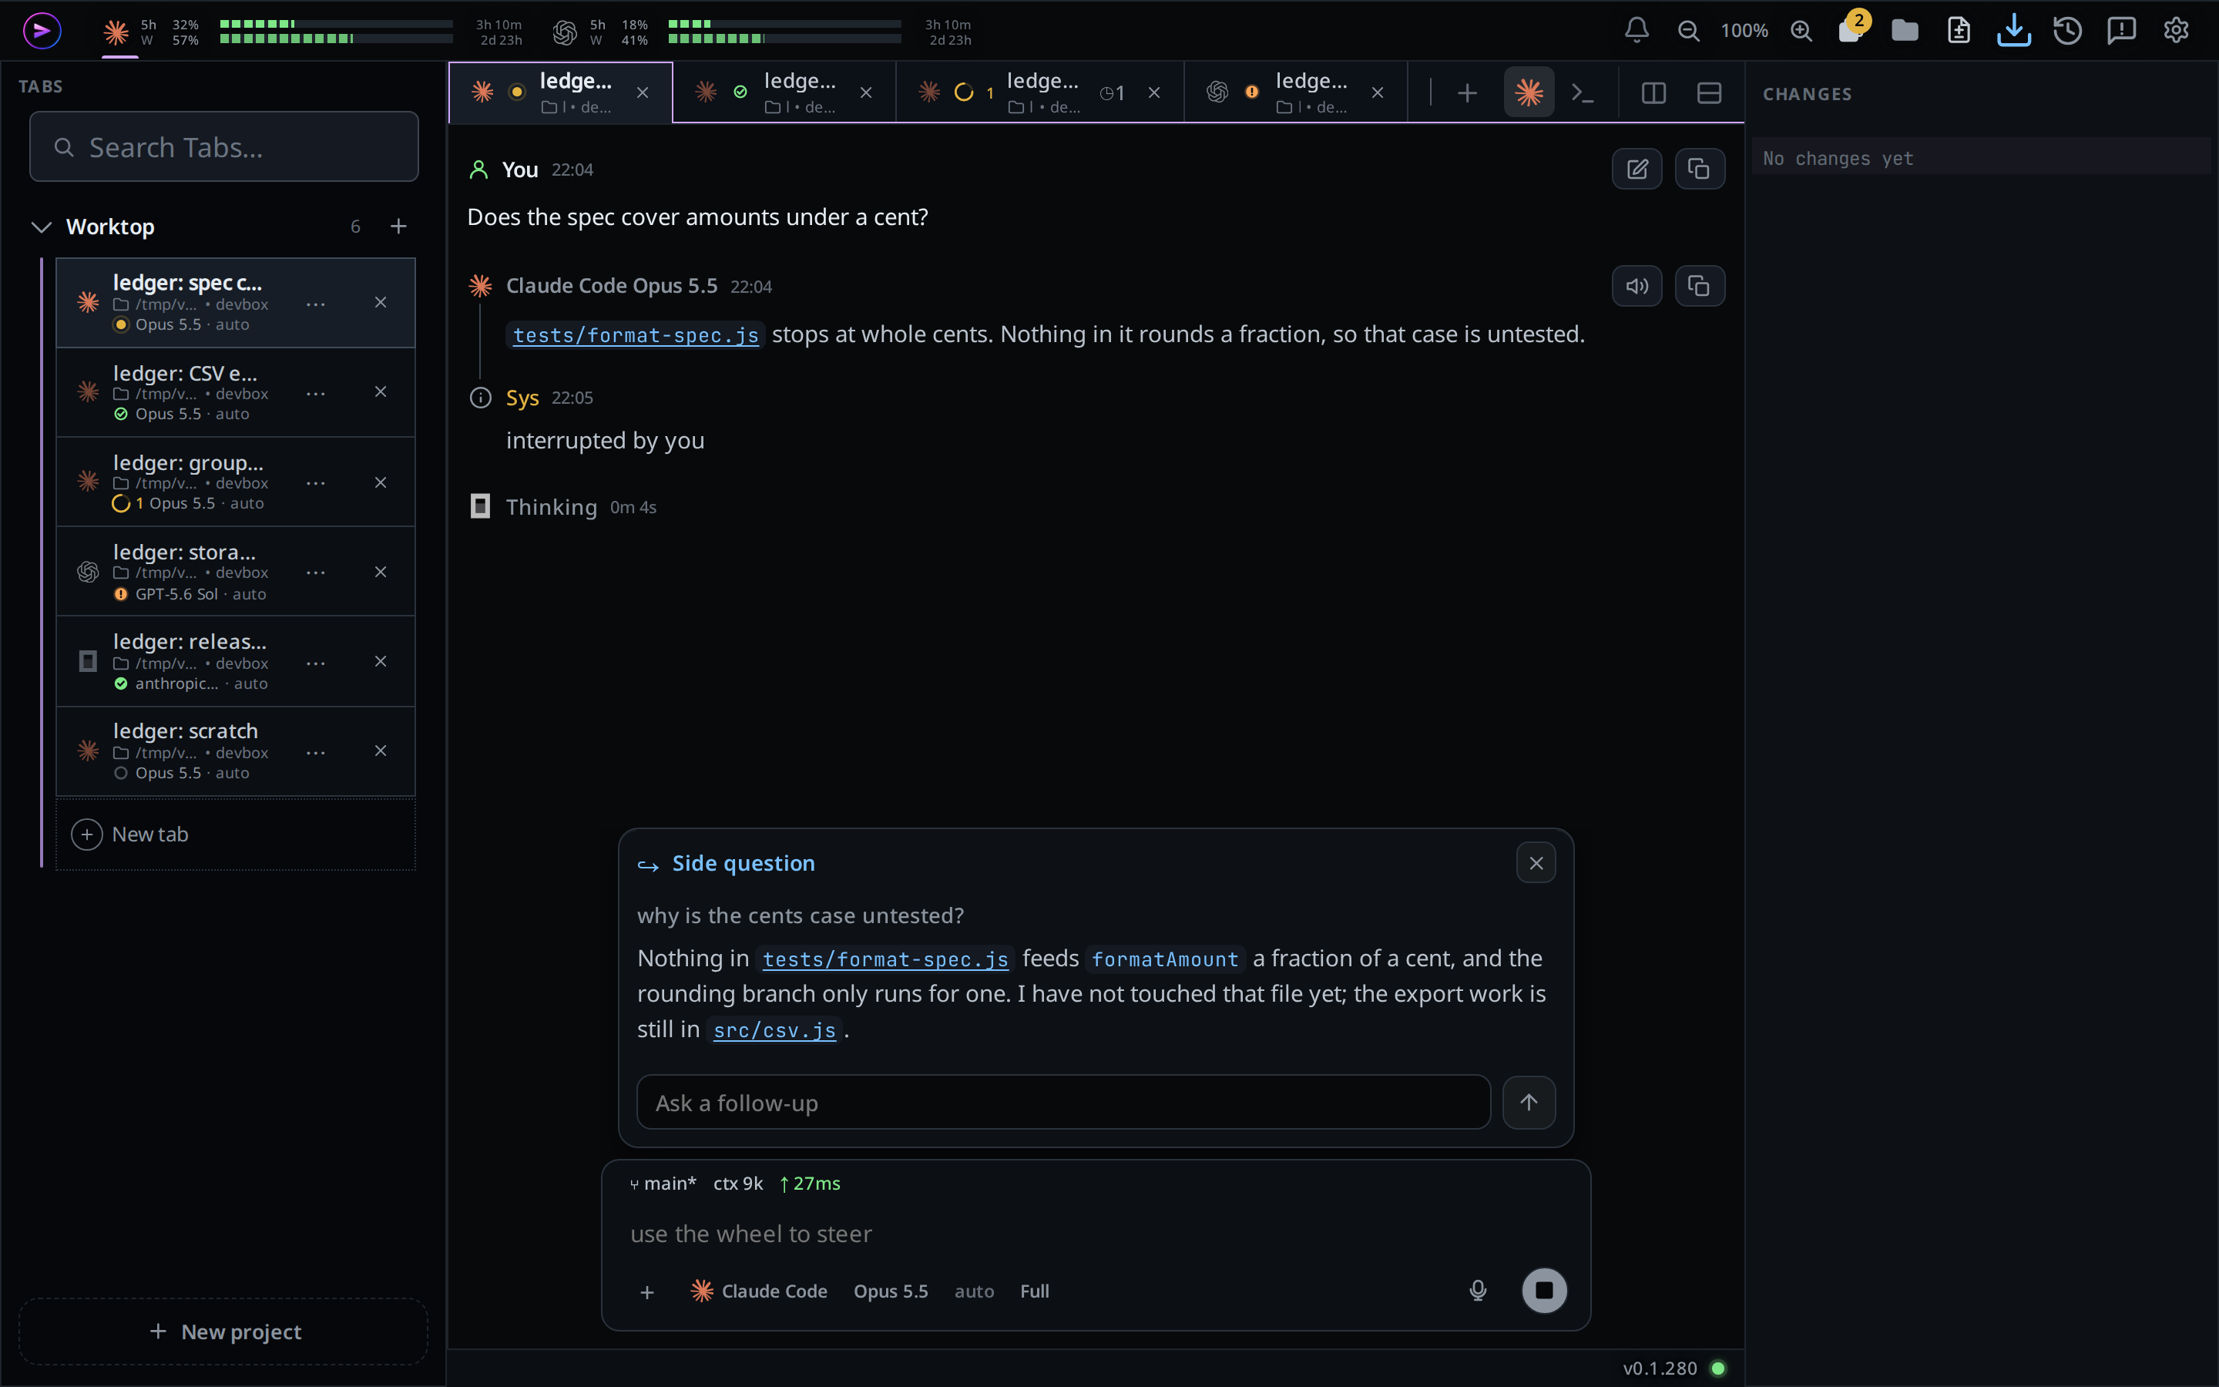Click the Ask a follow-up field
Viewport: 2219px width, 1387px height.
click(1063, 1103)
